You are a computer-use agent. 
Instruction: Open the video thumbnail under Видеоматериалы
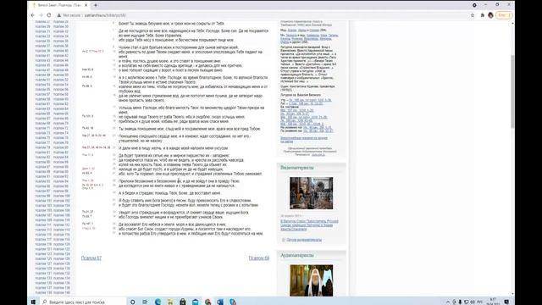(311, 193)
